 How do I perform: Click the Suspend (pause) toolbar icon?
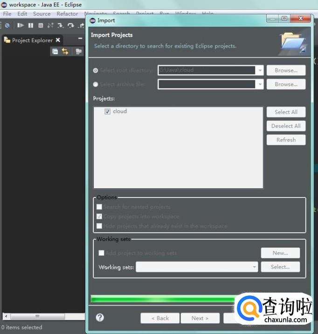click(x=30, y=26)
